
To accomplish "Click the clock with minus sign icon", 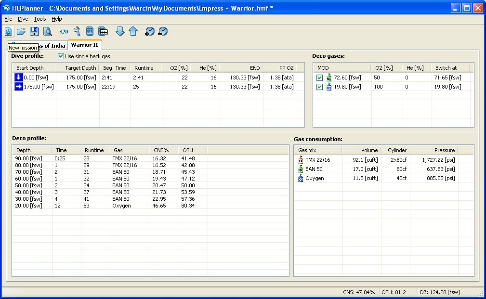I will tap(163, 31).
